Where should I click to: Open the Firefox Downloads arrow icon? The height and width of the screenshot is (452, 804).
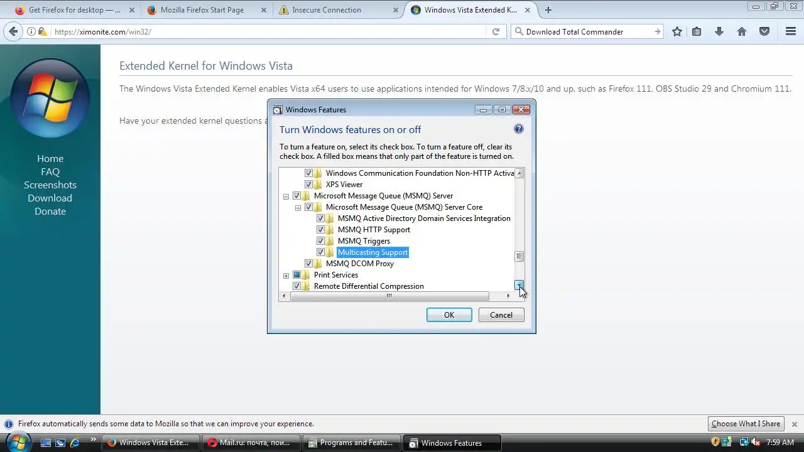pos(719,31)
